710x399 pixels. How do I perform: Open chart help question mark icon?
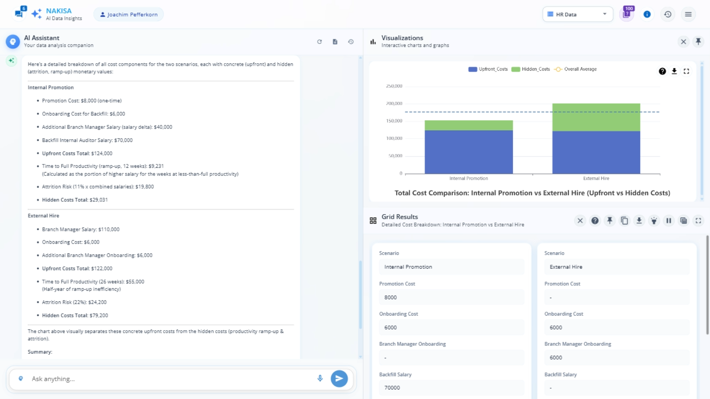coord(662,71)
